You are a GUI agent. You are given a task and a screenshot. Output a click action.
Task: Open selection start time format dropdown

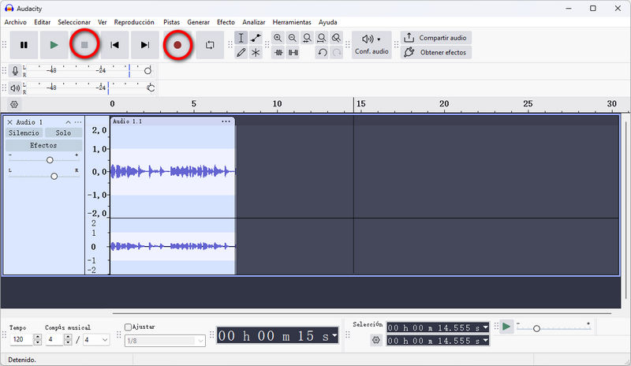pos(486,327)
